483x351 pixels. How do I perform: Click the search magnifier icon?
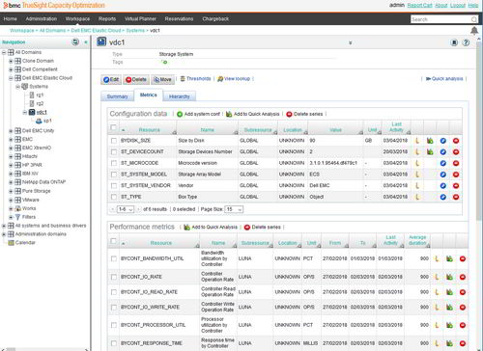coord(474,19)
